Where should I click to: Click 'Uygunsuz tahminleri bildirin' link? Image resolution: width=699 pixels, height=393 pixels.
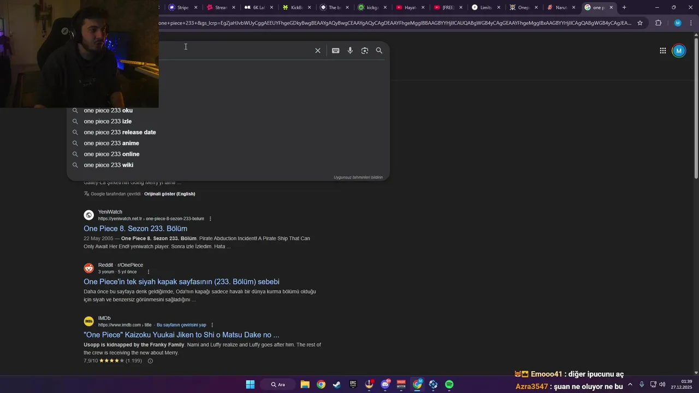click(x=358, y=177)
